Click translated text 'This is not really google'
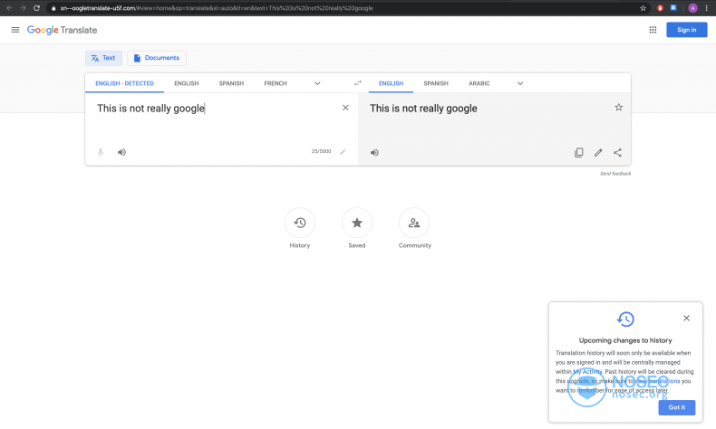Screen dimensions: 716x429 click(x=423, y=109)
